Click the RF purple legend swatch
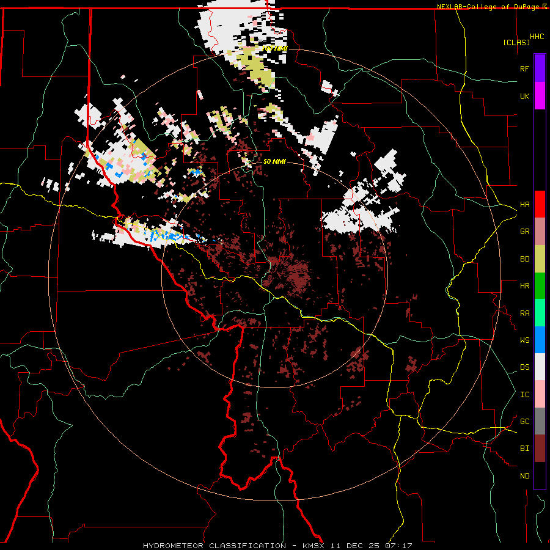This screenshot has width=550, height=550. [540, 68]
